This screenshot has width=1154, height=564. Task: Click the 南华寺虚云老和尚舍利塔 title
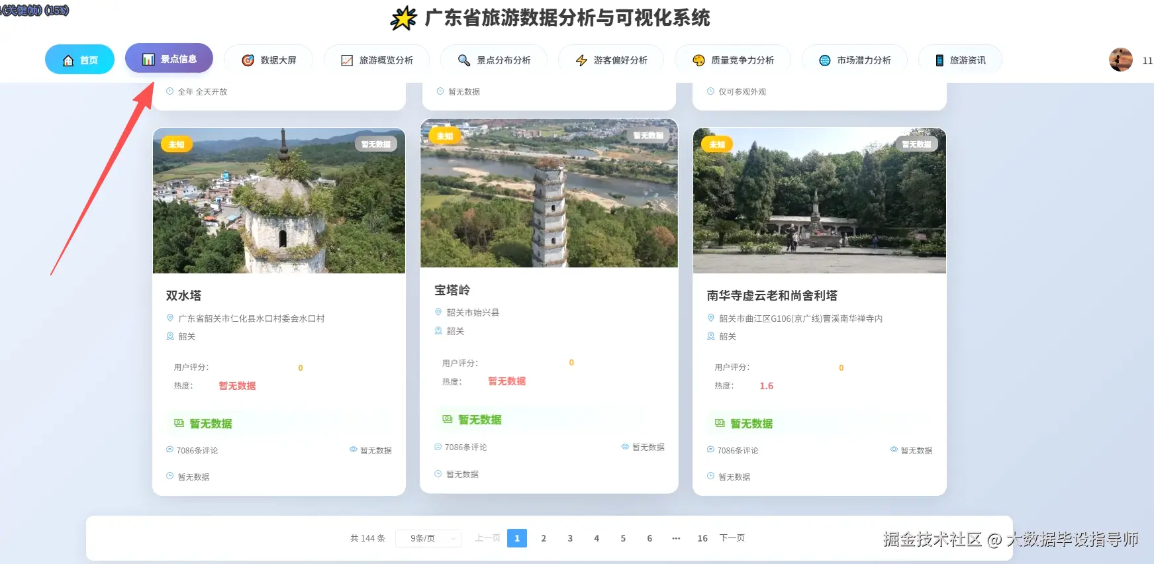point(772,295)
